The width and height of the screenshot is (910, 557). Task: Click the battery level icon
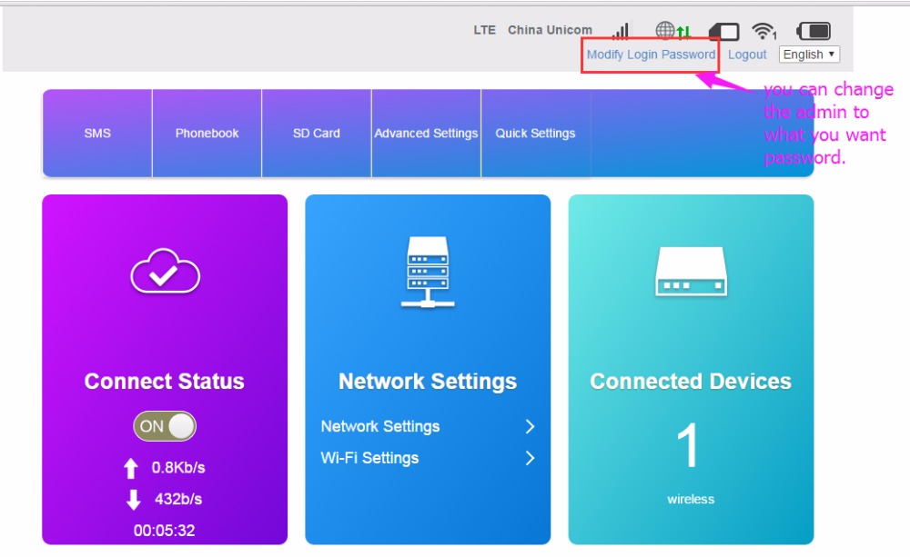tap(814, 31)
